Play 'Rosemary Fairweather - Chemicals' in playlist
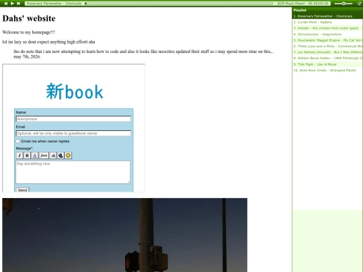The height and width of the screenshot is (272, 363). (327, 16)
